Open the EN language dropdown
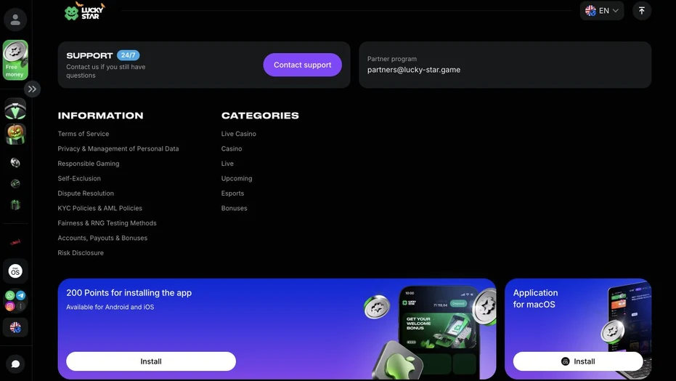 pos(602,11)
